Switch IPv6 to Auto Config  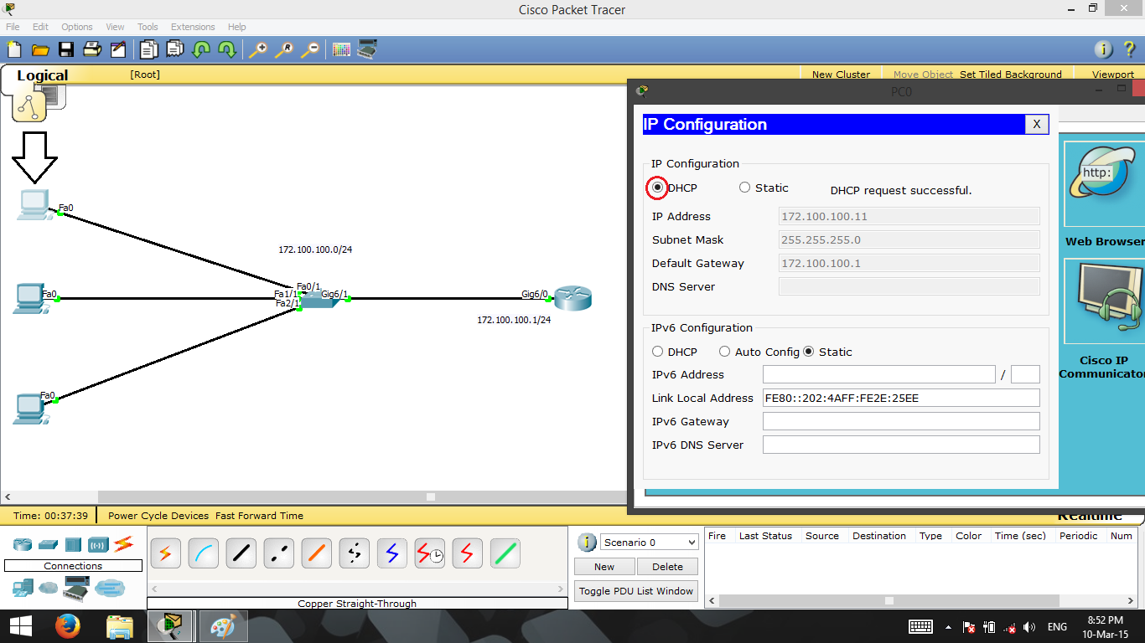point(724,352)
